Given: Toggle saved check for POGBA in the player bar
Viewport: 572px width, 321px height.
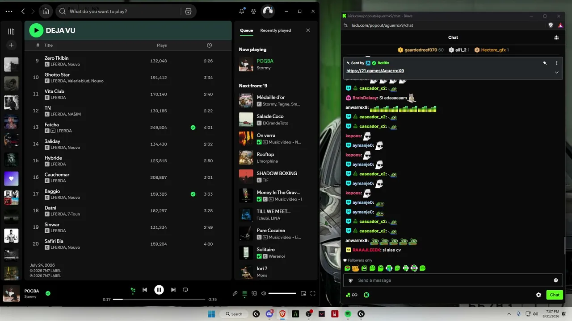Looking at the screenshot, I should (x=48, y=293).
